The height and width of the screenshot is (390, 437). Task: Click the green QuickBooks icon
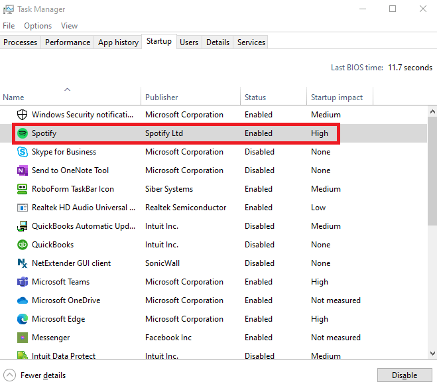[x=23, y=245]
